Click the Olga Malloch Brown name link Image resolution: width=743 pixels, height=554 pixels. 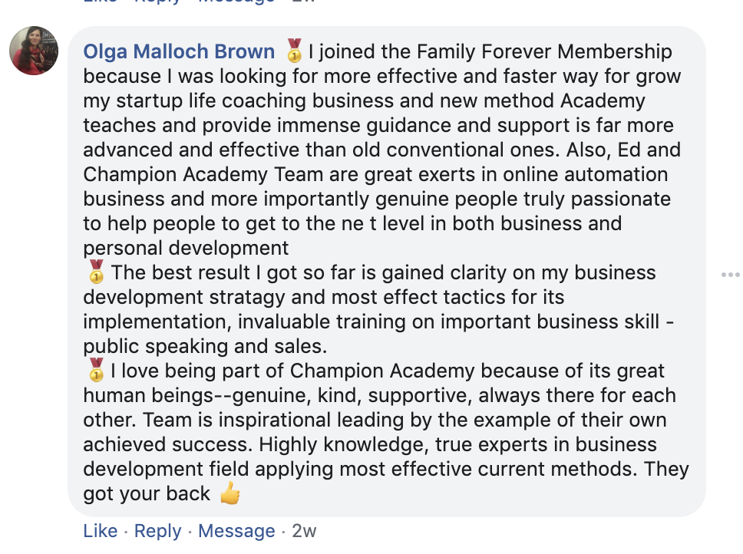pos(179,52)
